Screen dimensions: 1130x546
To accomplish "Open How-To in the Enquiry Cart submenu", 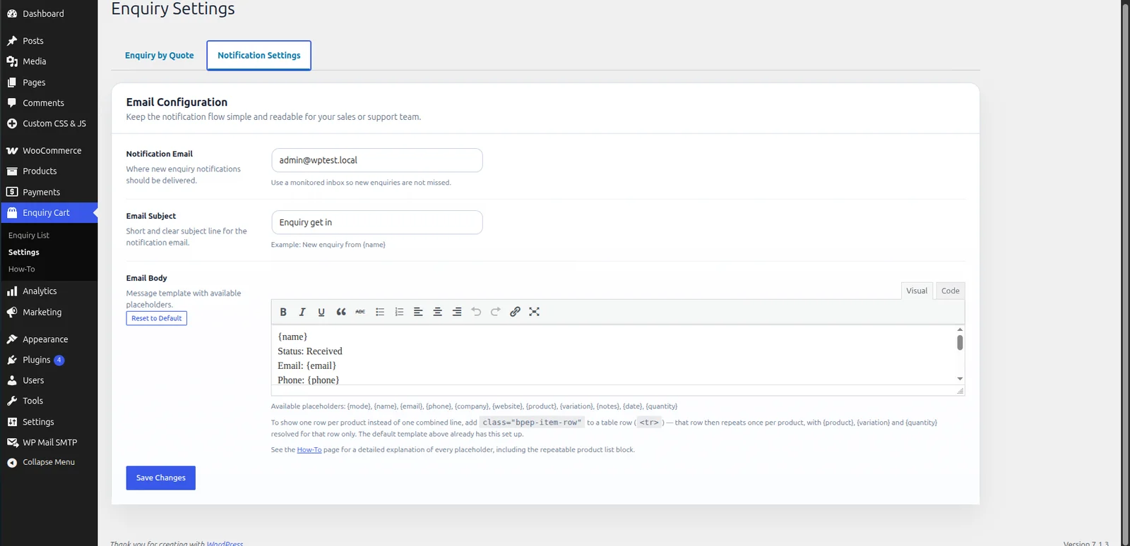I will pyautogui.click(x=21, y=269).
